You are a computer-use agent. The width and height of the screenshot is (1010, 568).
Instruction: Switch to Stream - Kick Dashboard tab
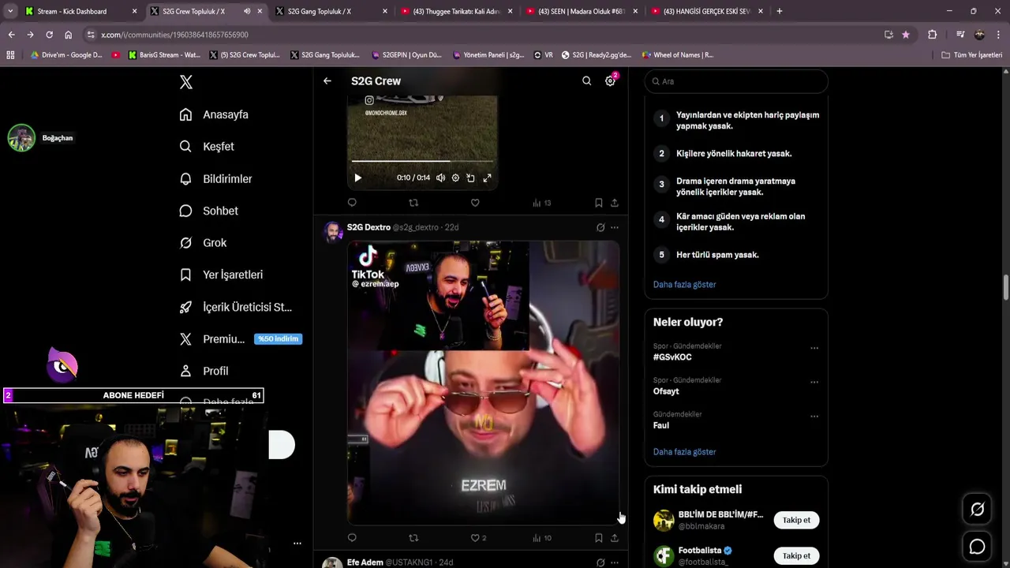[79, 11]
